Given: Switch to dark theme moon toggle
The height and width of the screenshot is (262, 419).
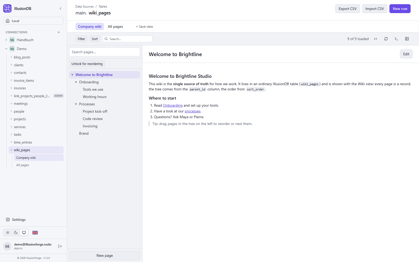Looking at the screenshot, I should [16, 232].
